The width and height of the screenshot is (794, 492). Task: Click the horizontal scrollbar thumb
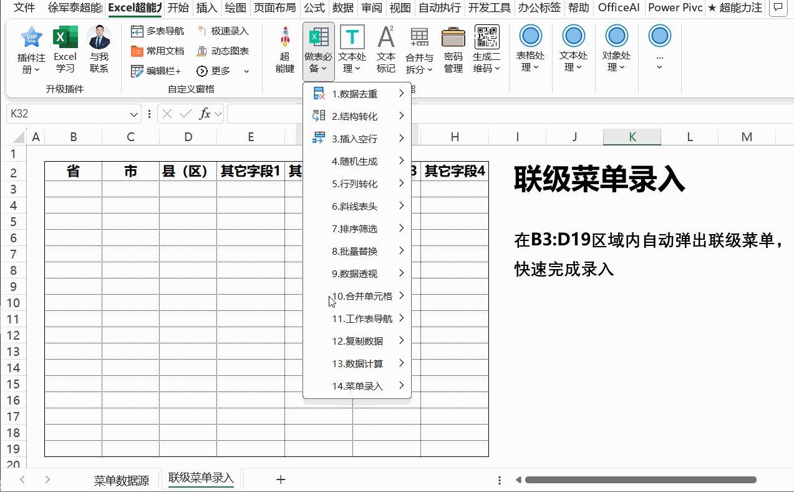pyautogui.click(x=641, y=480)
